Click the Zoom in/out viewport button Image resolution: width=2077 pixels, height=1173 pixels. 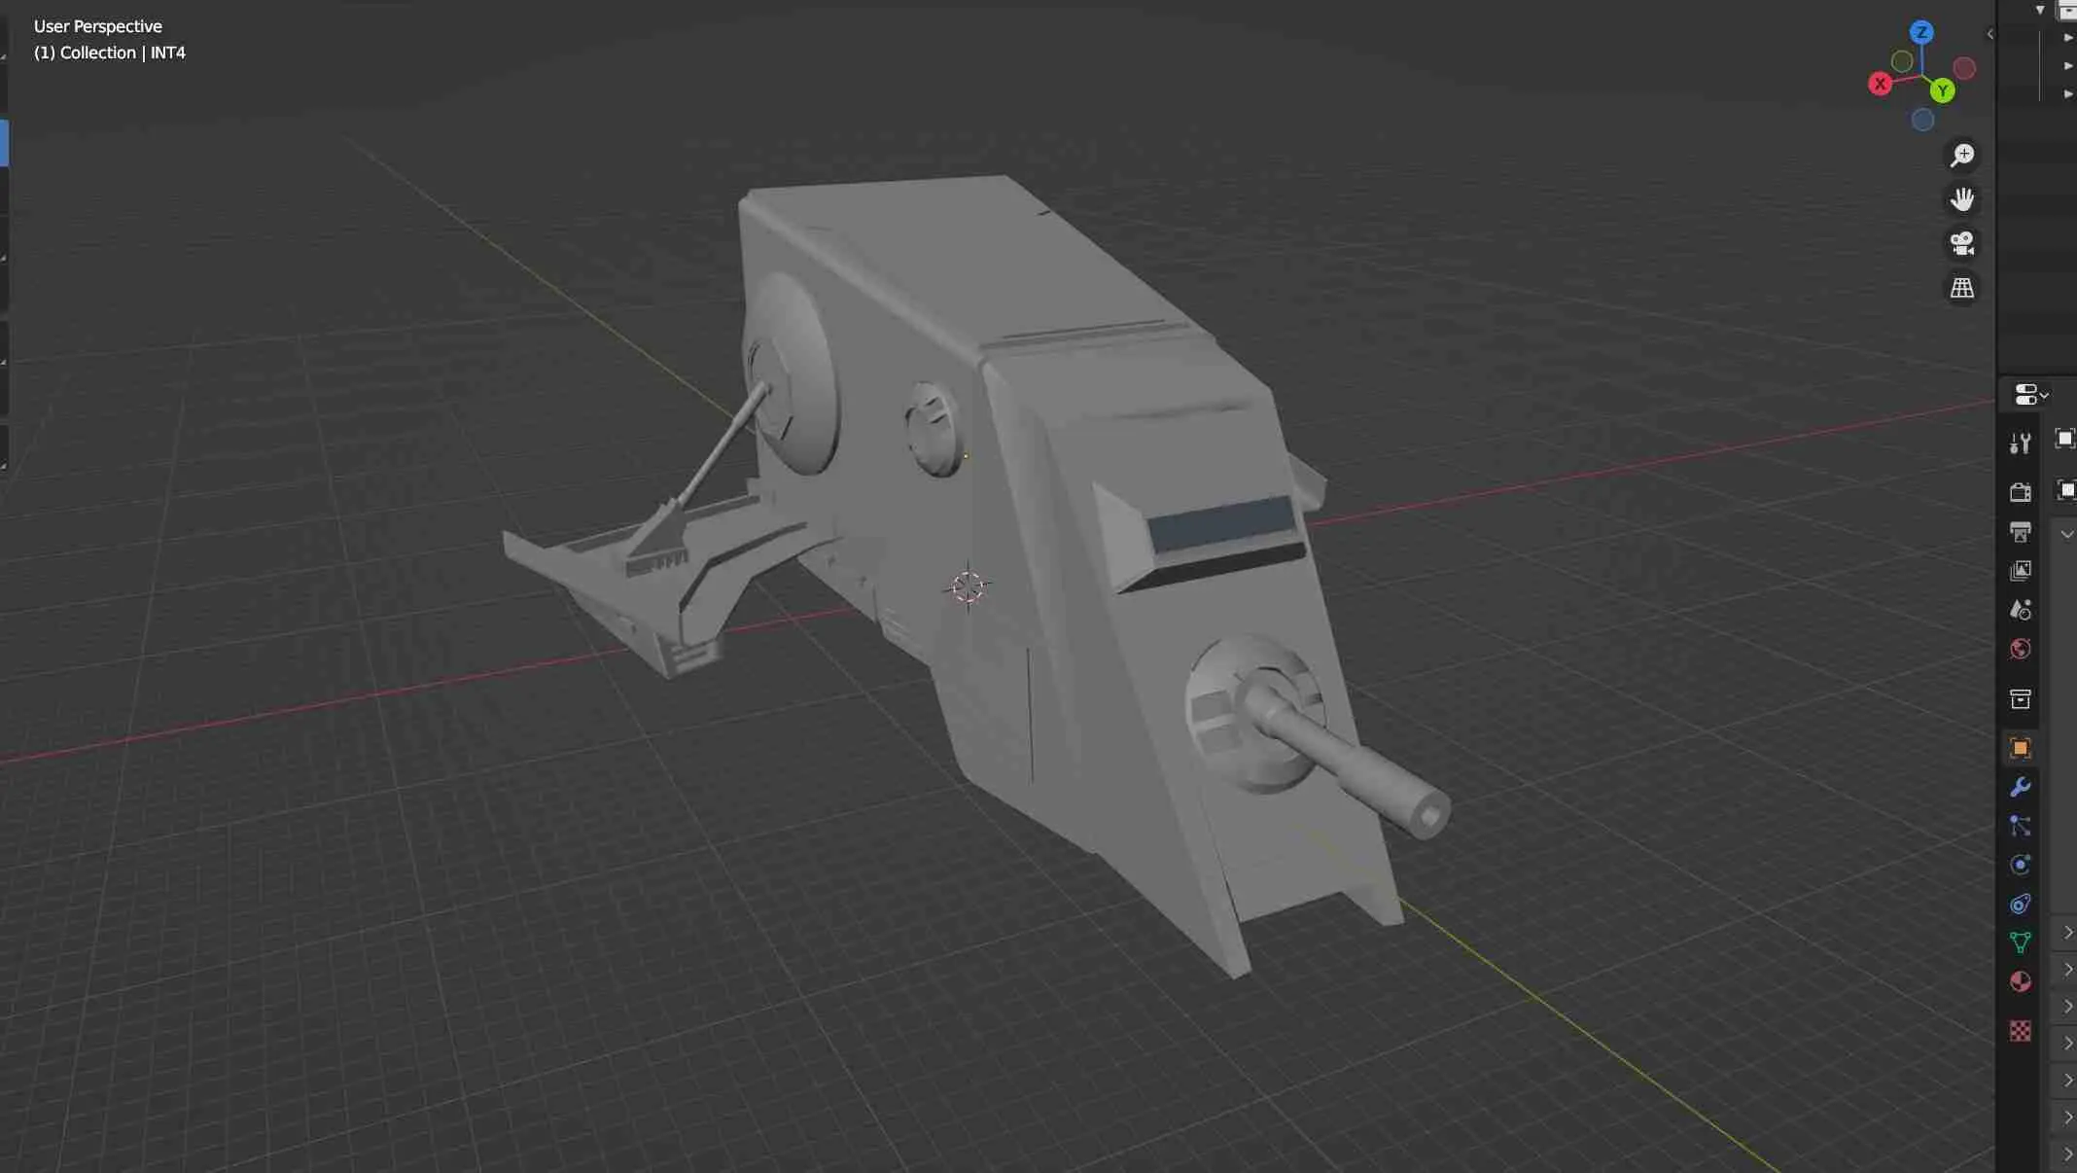click(x=1962, y=155)
